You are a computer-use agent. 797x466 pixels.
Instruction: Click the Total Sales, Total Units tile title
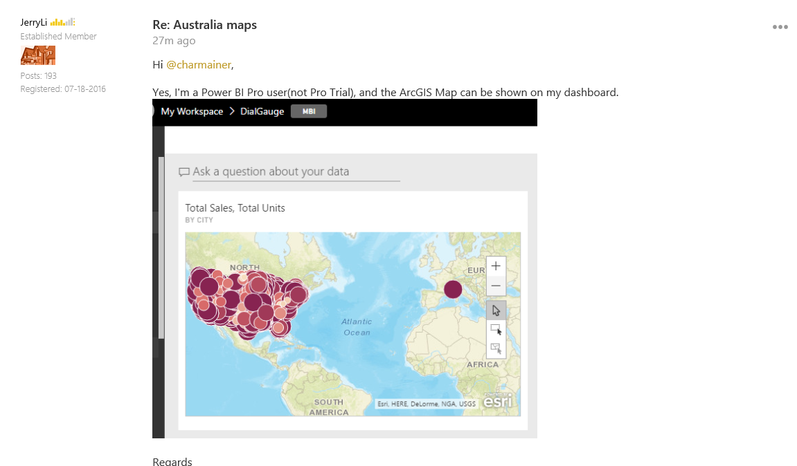click(235, 208)
